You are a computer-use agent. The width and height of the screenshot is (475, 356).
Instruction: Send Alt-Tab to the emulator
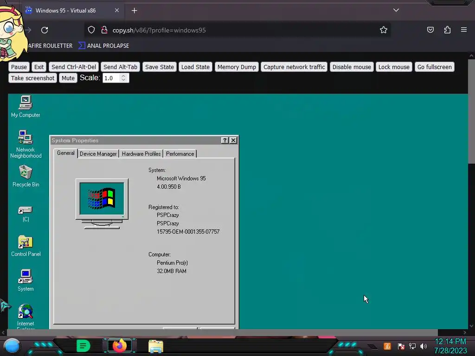[120, 67]
